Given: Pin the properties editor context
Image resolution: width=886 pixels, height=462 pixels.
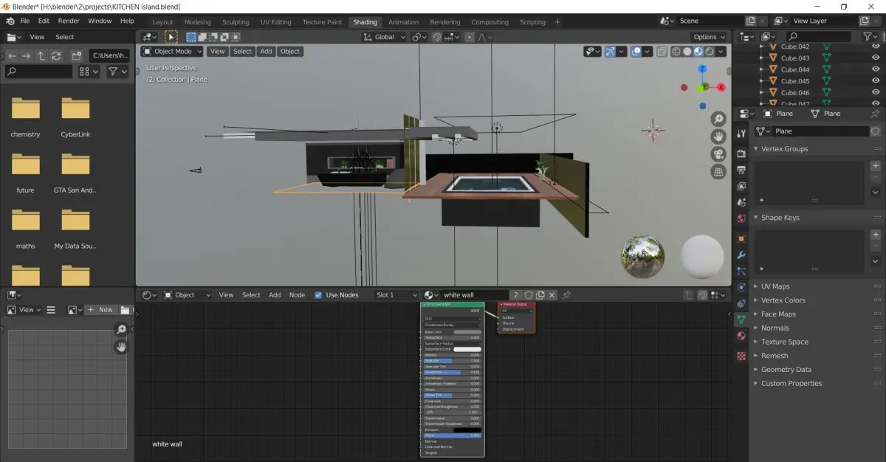Looking at the screenshot, I should coord(876,114).
